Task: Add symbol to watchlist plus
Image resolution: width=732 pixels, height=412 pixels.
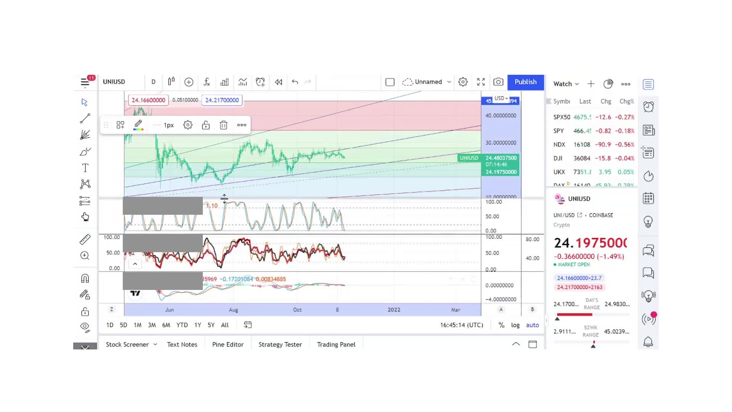Action: click(x=591, y=84)
